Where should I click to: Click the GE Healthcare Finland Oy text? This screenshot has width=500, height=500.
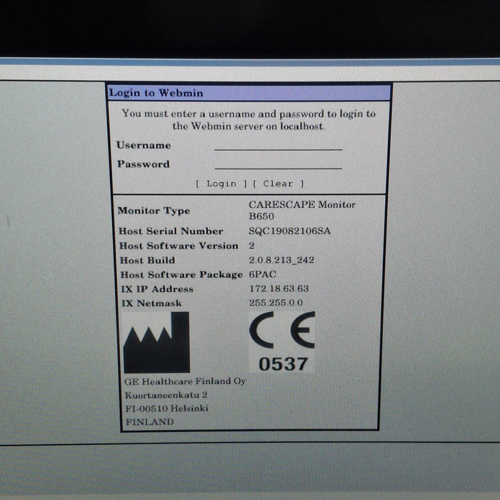(184, 381)
